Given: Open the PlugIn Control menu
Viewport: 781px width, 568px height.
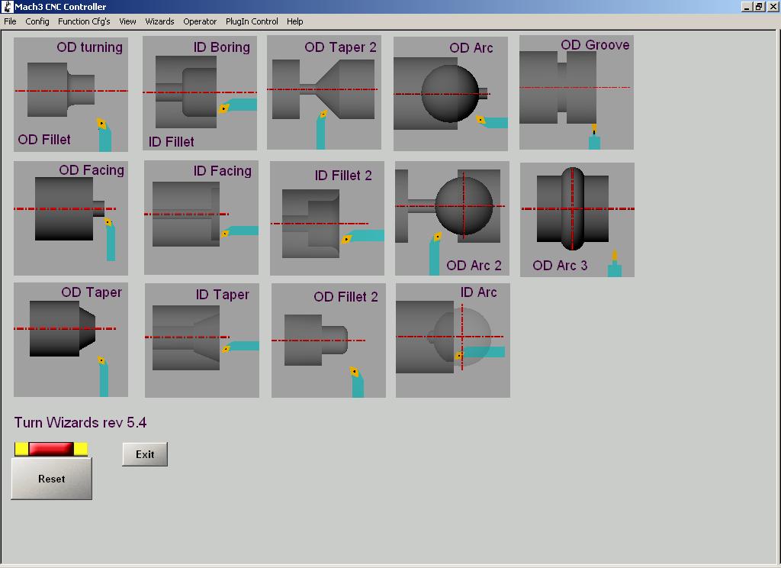Looking at the screenshot, I should point(252,21).
